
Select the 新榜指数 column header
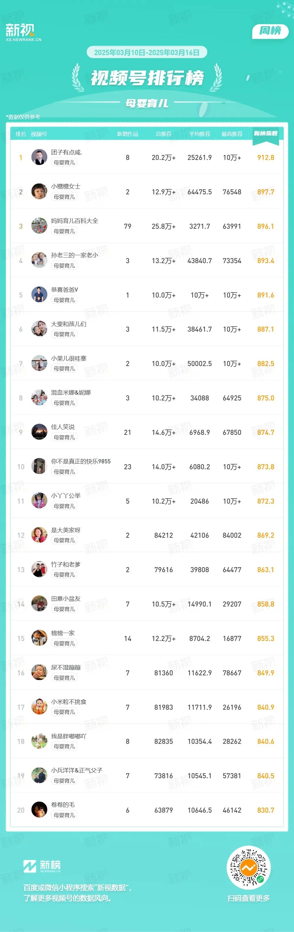coord(266,133)
